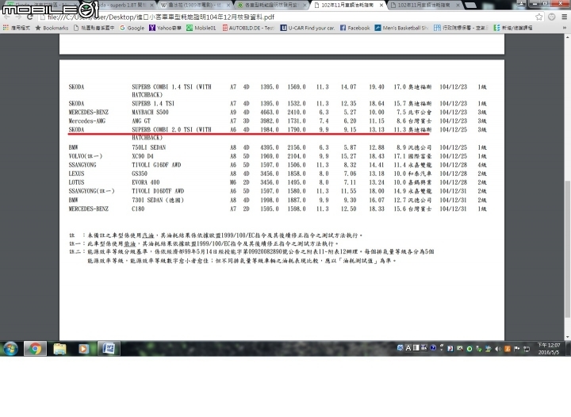Click the volume speaker tray icon
Viewport: 571px width, 417px height.
tap(497, 349)
